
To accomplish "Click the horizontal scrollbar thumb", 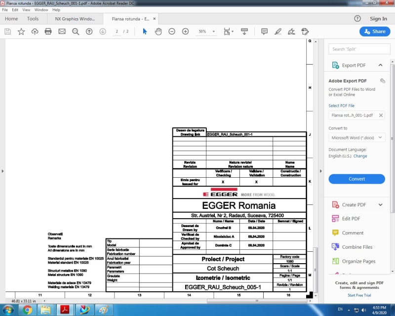I will tap(257, 301).
